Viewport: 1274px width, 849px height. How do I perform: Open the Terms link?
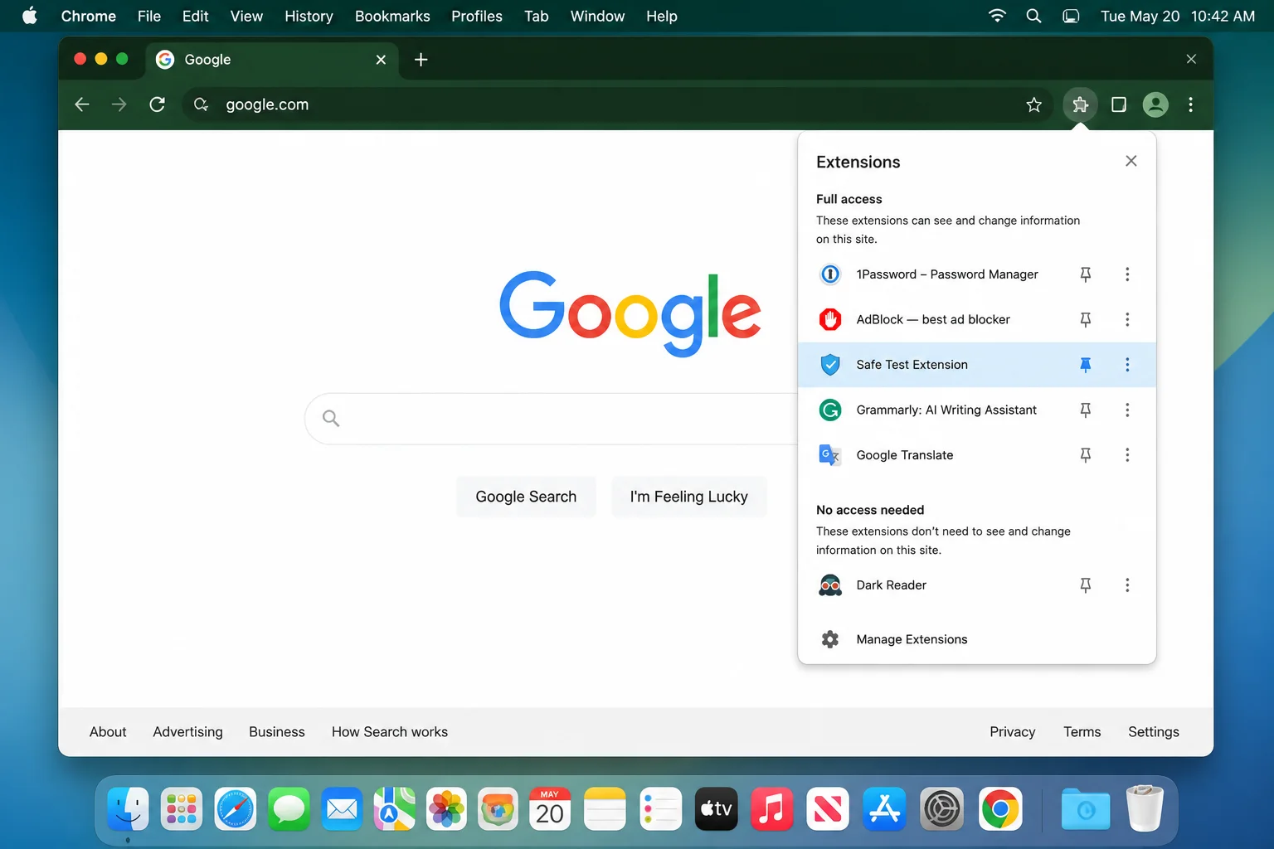point(1082,732)
